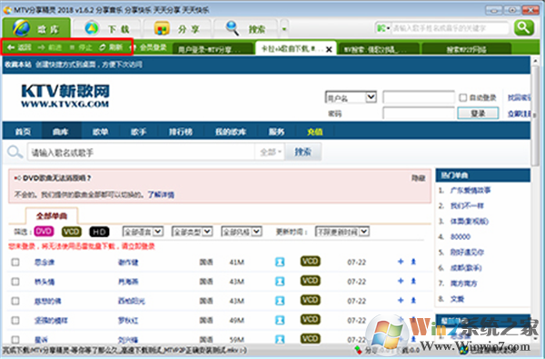Open 歌手 in the site navigation
Image resolution: width=545 pixels, height=359 pixels.
(138, 132)
